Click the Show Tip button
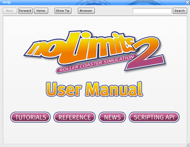Image resolution: width=190 pixels, height=147 pixels. (x=63, y=11)
